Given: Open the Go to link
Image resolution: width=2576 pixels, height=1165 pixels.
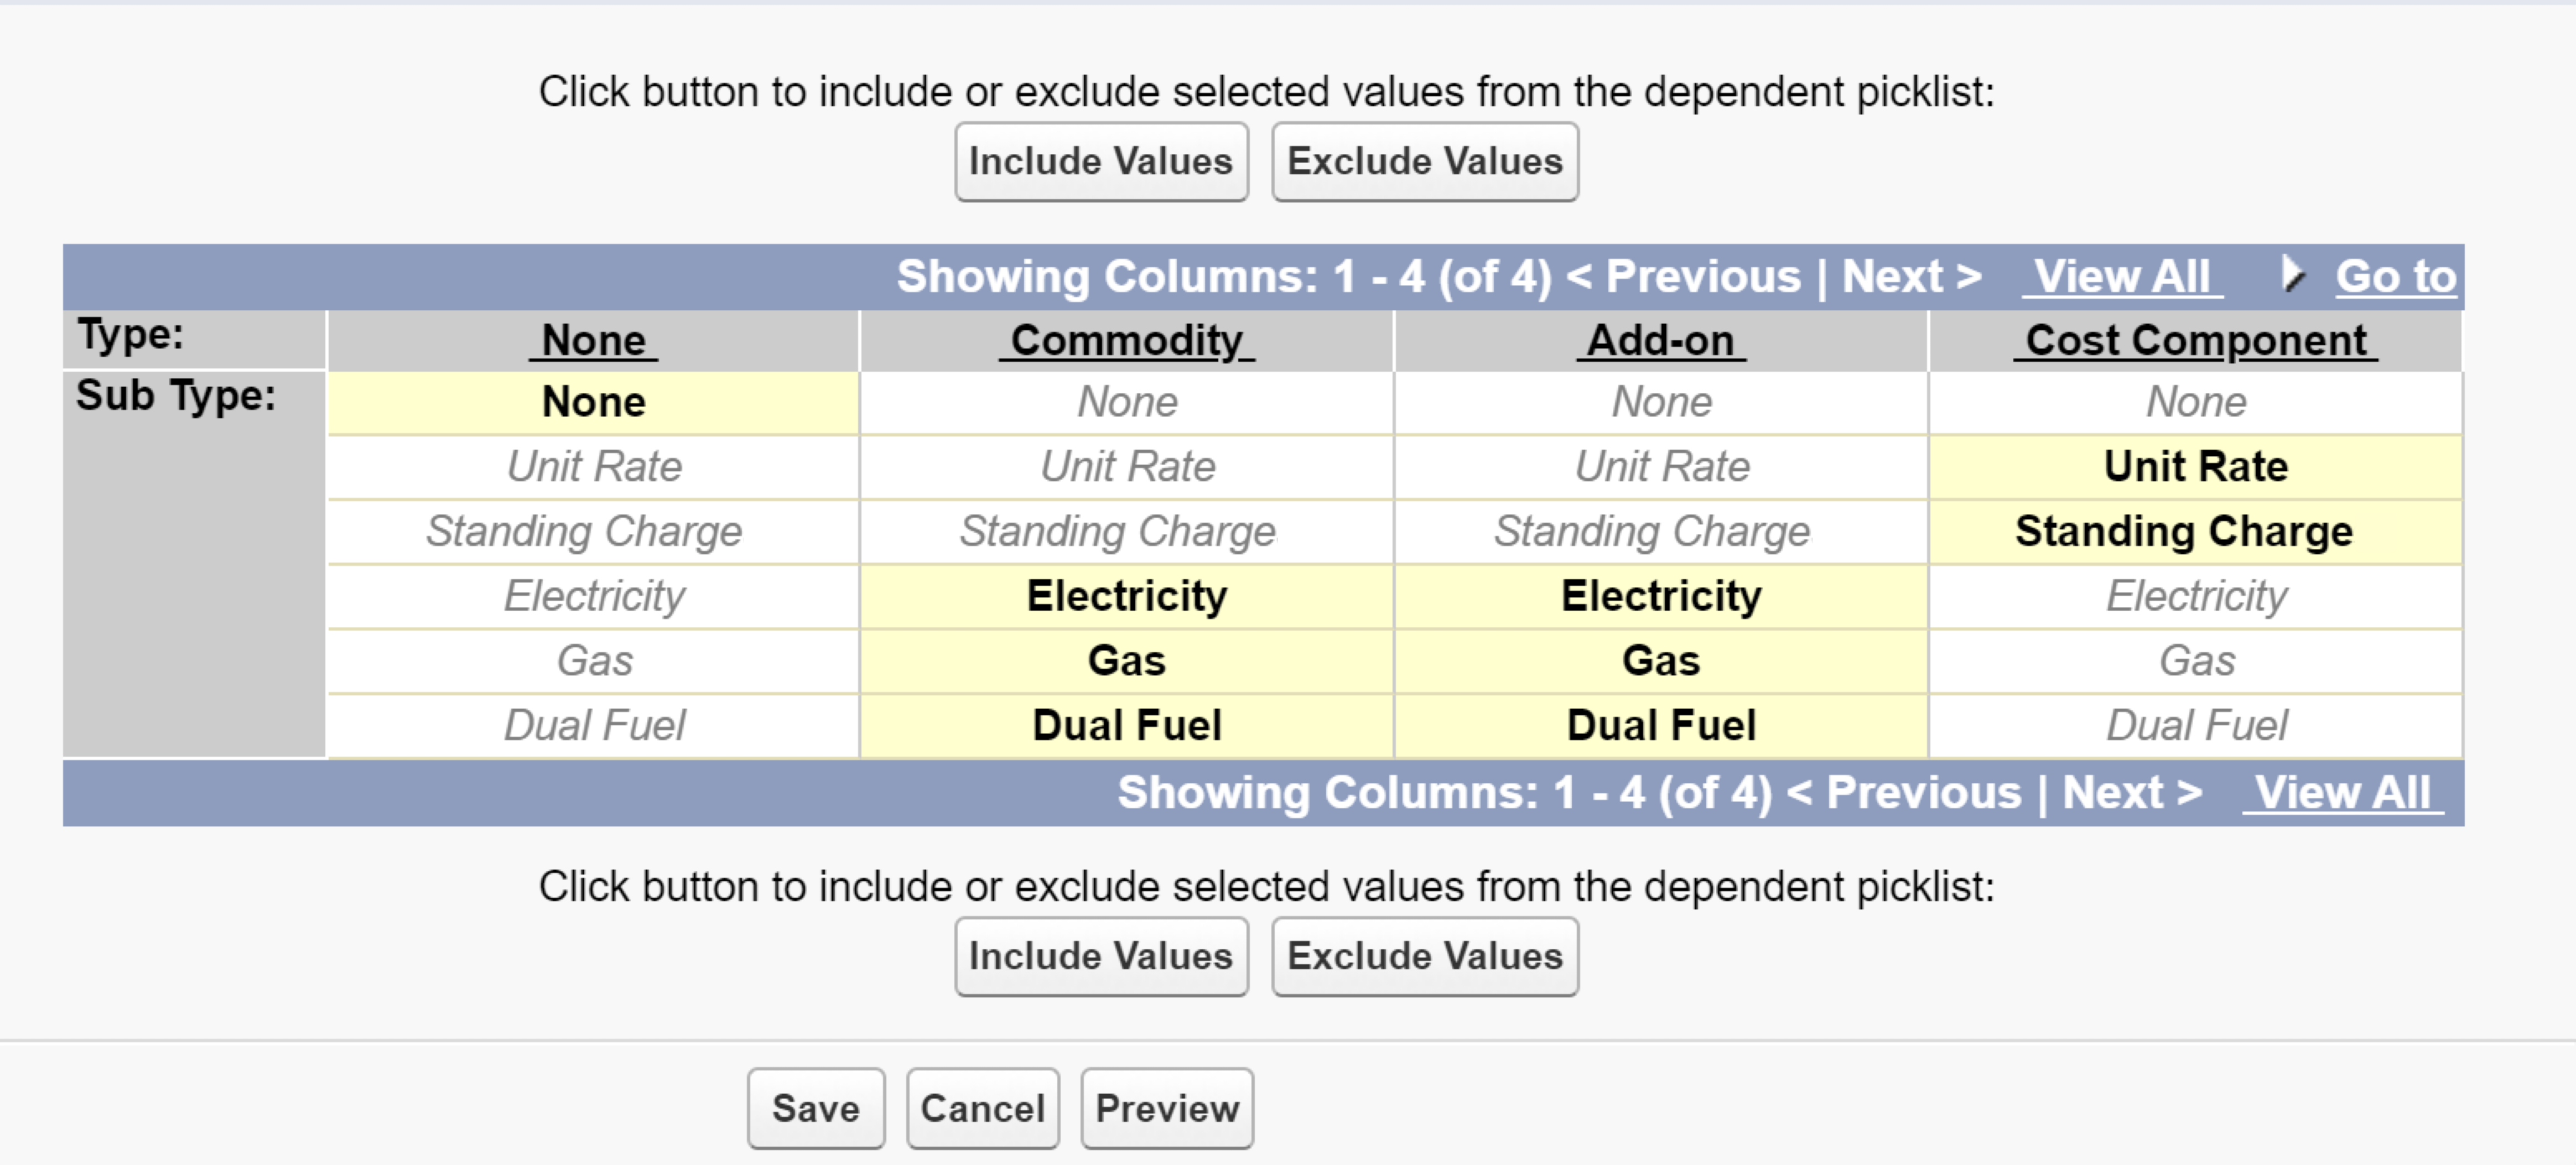Looking at the screenshot, I should (x=2395, y=277).
